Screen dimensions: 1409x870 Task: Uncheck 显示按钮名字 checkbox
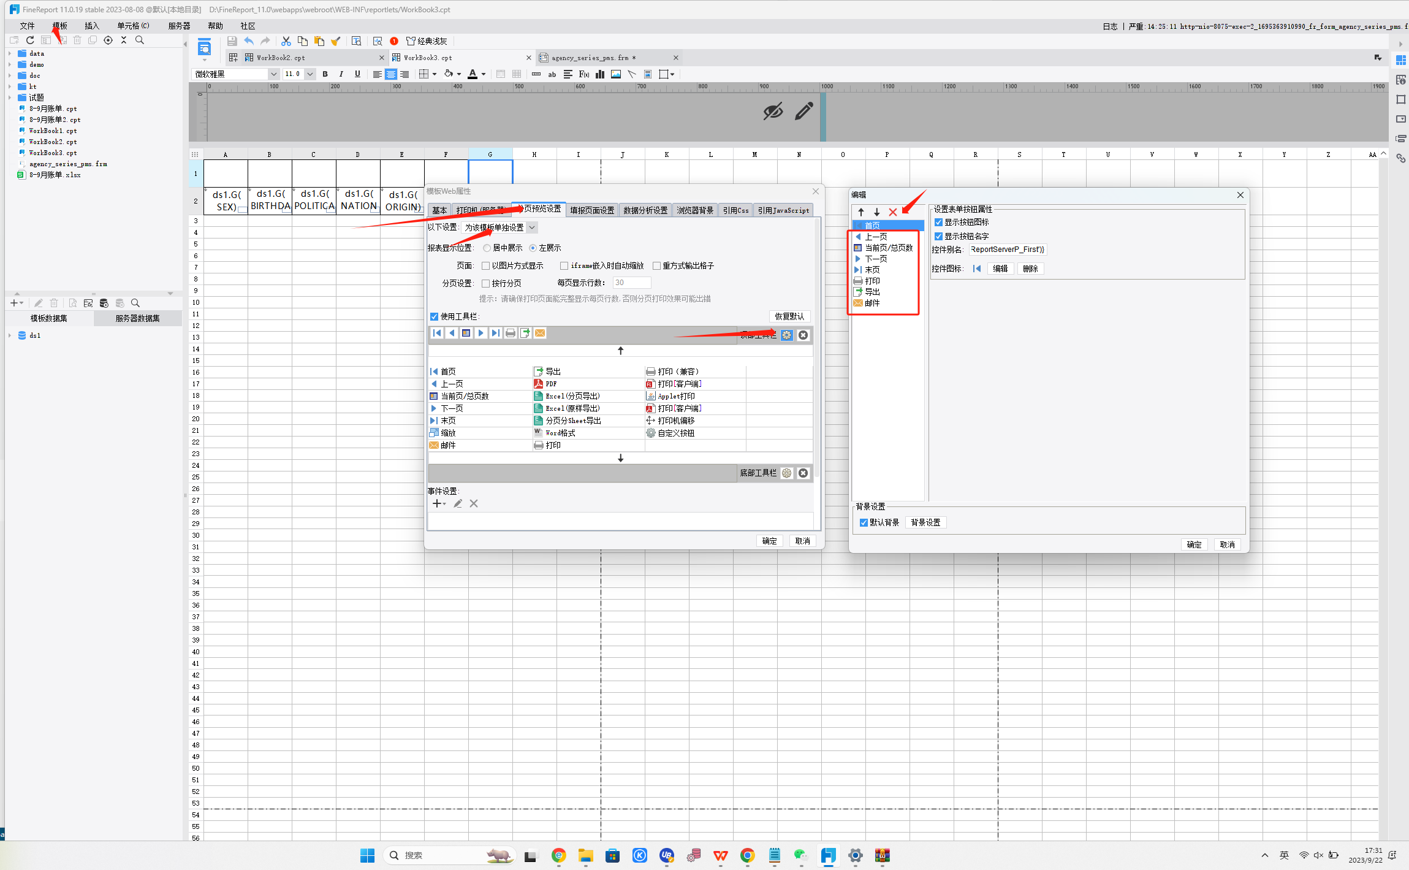coord(938,236)
